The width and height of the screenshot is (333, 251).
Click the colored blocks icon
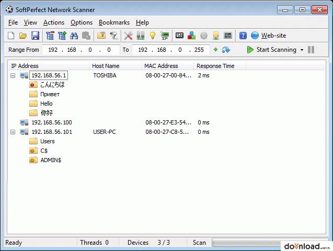tap(191, 36)
